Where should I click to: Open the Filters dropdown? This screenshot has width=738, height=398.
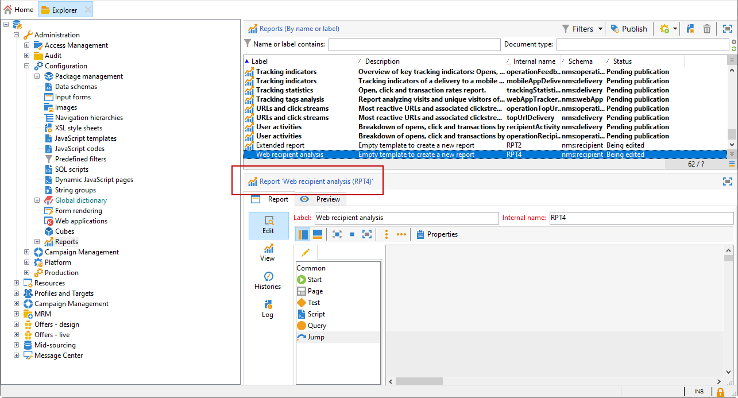[582, 29]
